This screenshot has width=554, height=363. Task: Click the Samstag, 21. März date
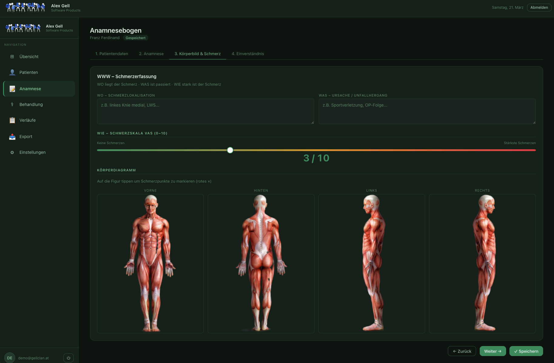coord(508,8)
